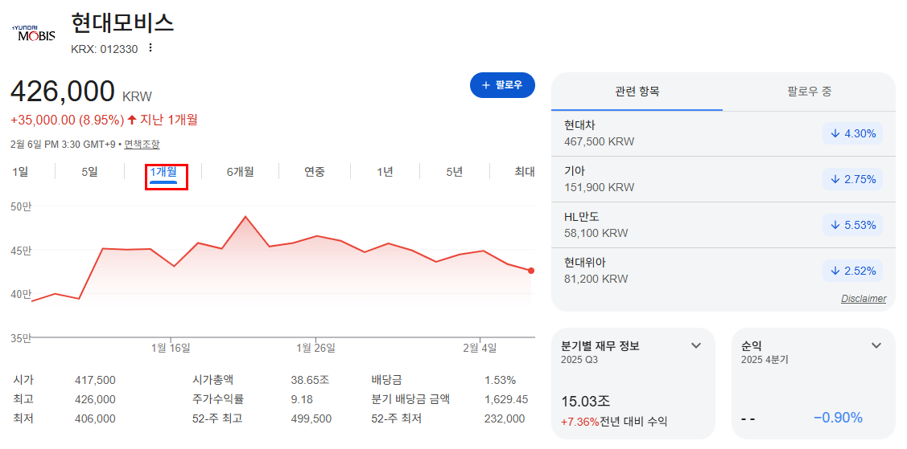Click the +35,000.00 (8.95%) change text
907x449 pixels.
click(x=67, y=120)
